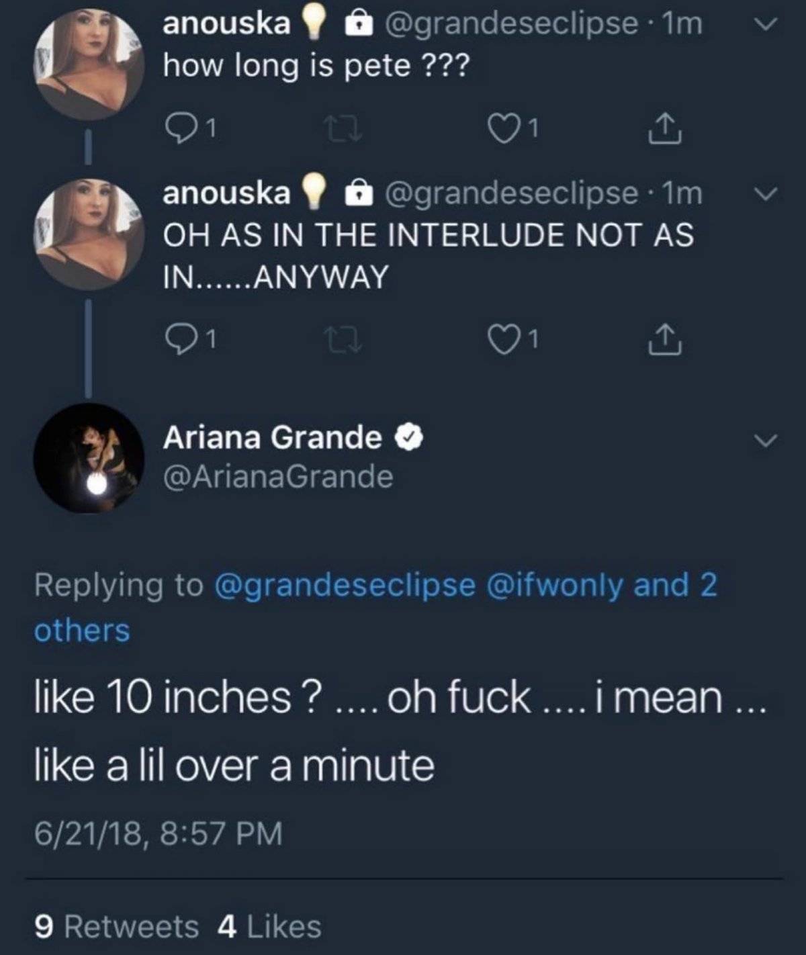This screenshot has width=806, height=955.
Task: Click the Ariana Grande display name
Action: (272, 438)
